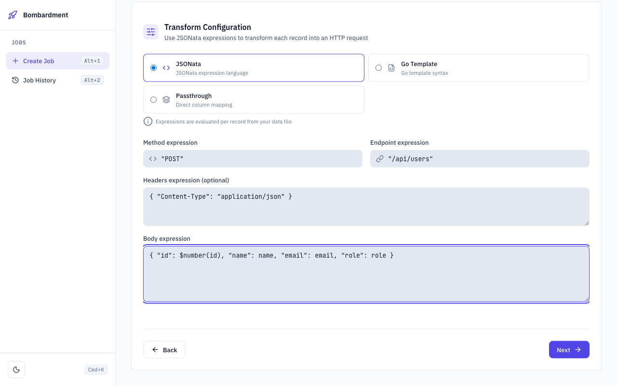Click the clock icon beside Job History
The height and width of the screenshot is (386, 617).
(14, 80)
